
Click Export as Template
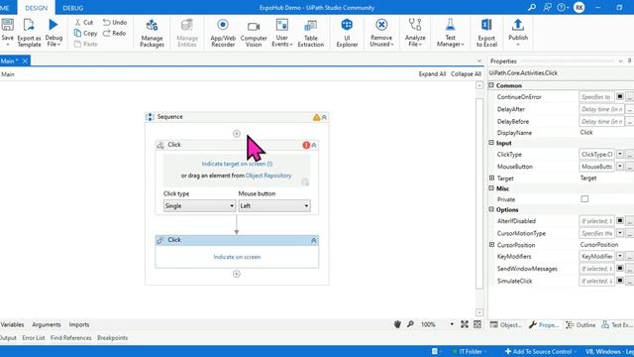pyautogui.click(x=29, y=33)
